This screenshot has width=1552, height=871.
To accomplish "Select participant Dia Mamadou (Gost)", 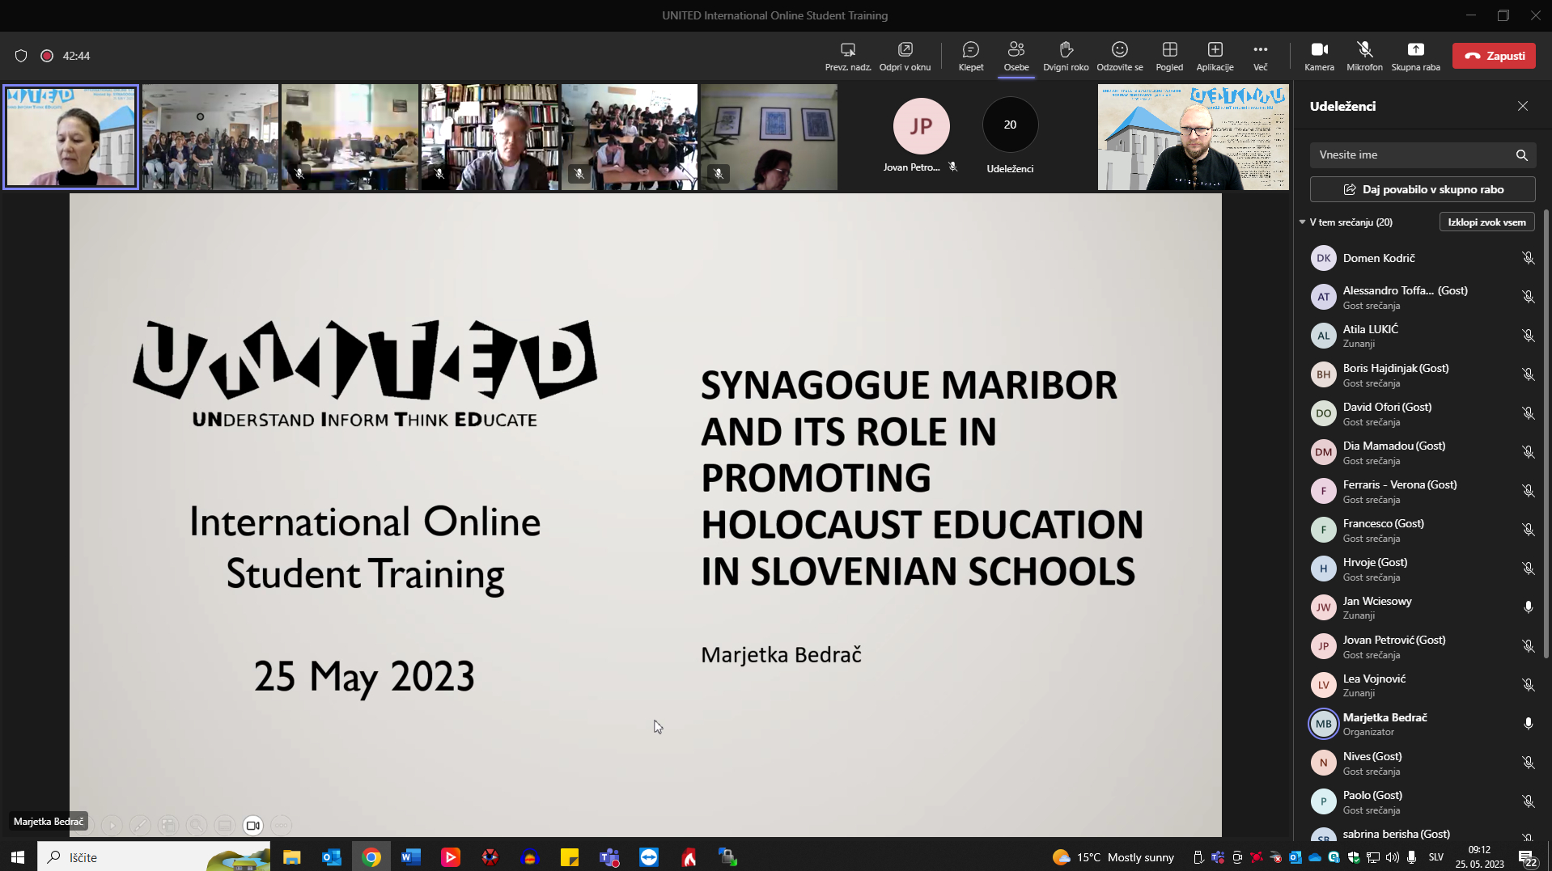I will pos(1420,452).
